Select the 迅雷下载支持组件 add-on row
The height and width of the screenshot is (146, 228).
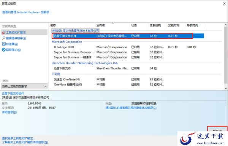pyautogui.click(x=128, y=36)
